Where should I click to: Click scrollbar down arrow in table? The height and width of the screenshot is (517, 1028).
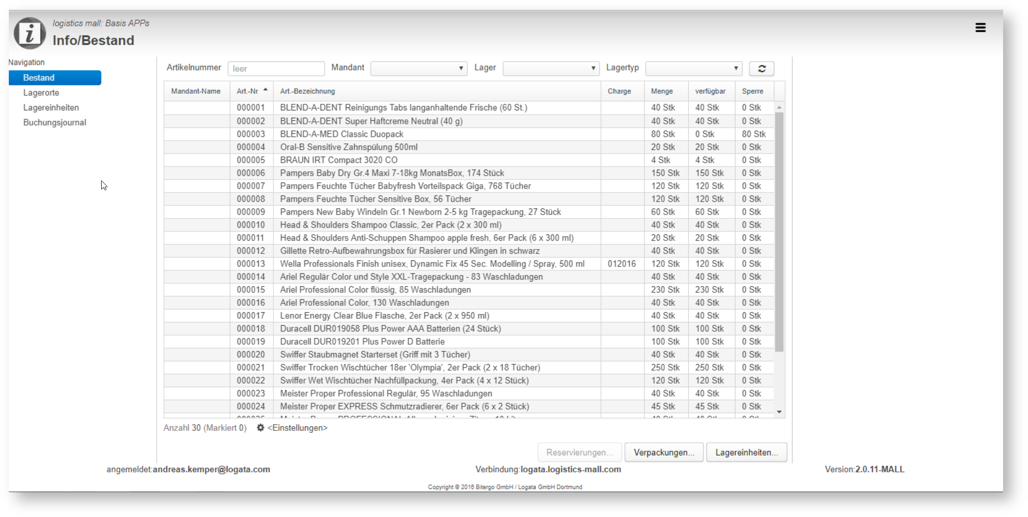pos(779,412)
